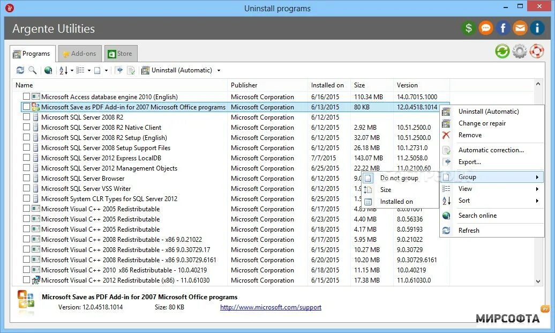555x333 pixels.
Task: Click the view list icon in toolbar
Action: point(80,70)
